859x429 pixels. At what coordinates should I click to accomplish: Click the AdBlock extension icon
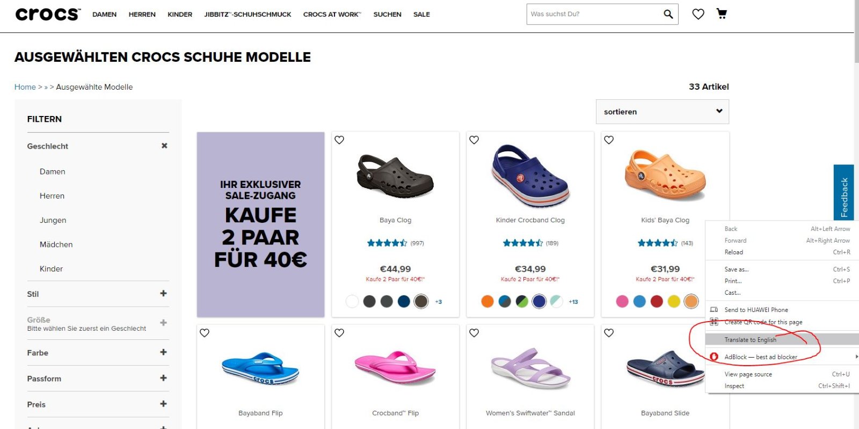714,357
